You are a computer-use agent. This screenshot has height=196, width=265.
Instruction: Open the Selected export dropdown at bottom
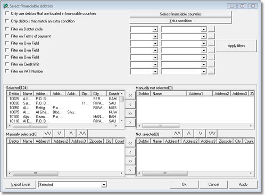click(104, 185)
